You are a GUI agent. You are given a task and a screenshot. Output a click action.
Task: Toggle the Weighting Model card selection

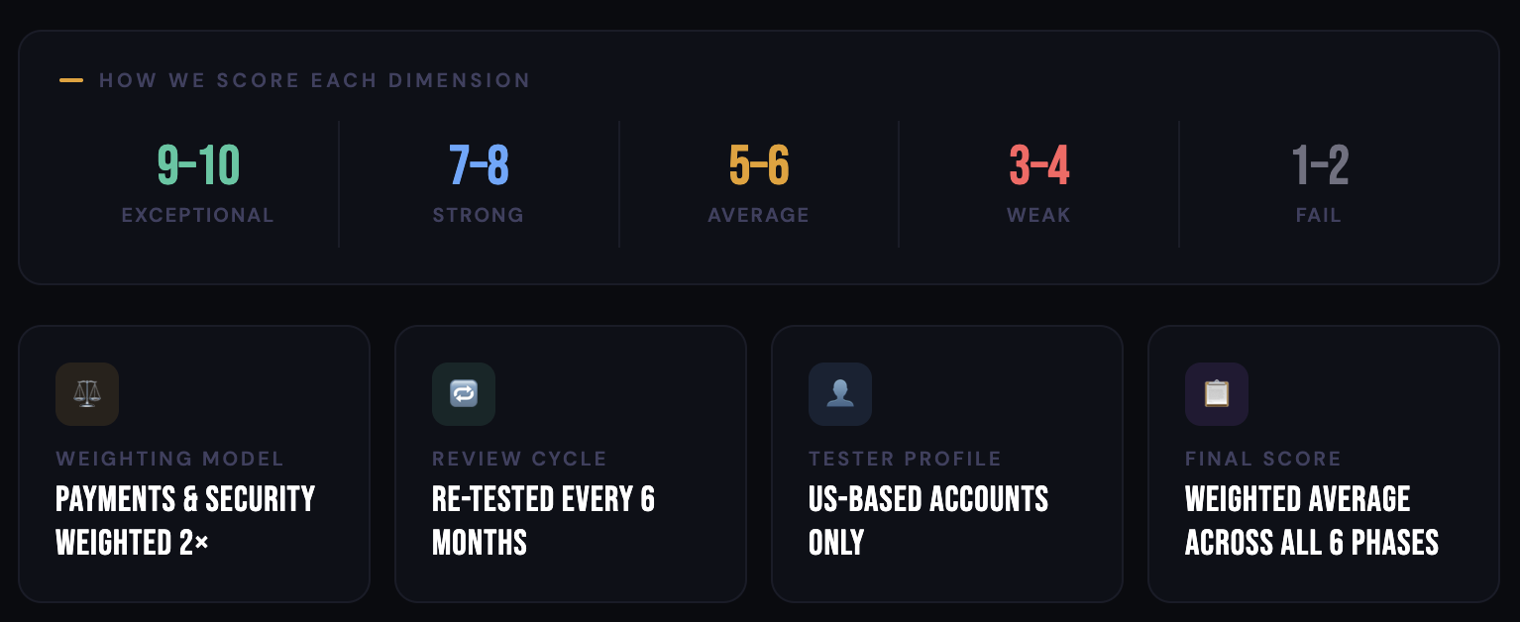[x=194, y=463]
